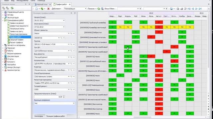The image size is (213, 119).
Task: Open the Помощь menu
Action: pyautogui.click(x=41, y=1)
